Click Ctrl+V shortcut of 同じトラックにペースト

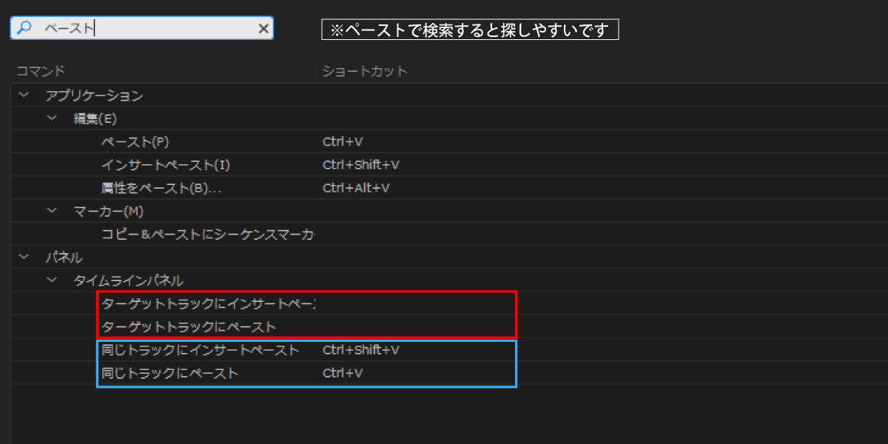343,373
